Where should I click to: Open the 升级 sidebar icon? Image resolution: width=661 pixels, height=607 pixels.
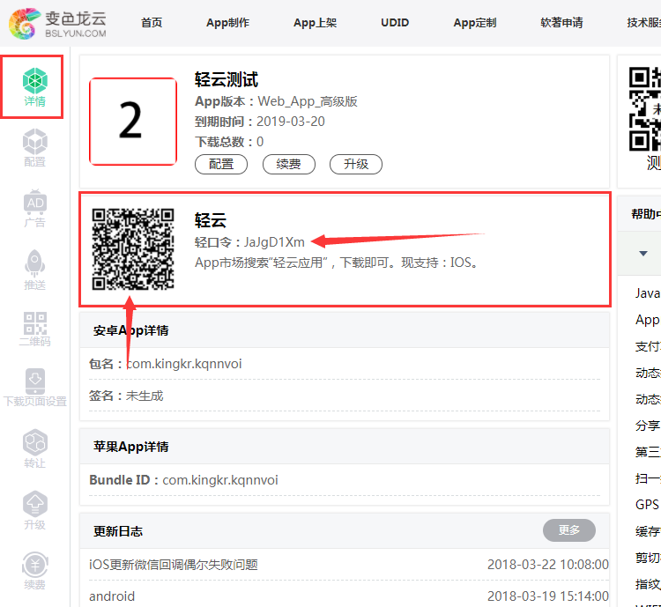click(34, 510)
